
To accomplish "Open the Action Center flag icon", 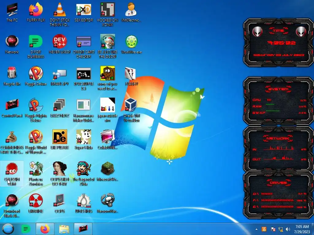I will tap(273, 229).
